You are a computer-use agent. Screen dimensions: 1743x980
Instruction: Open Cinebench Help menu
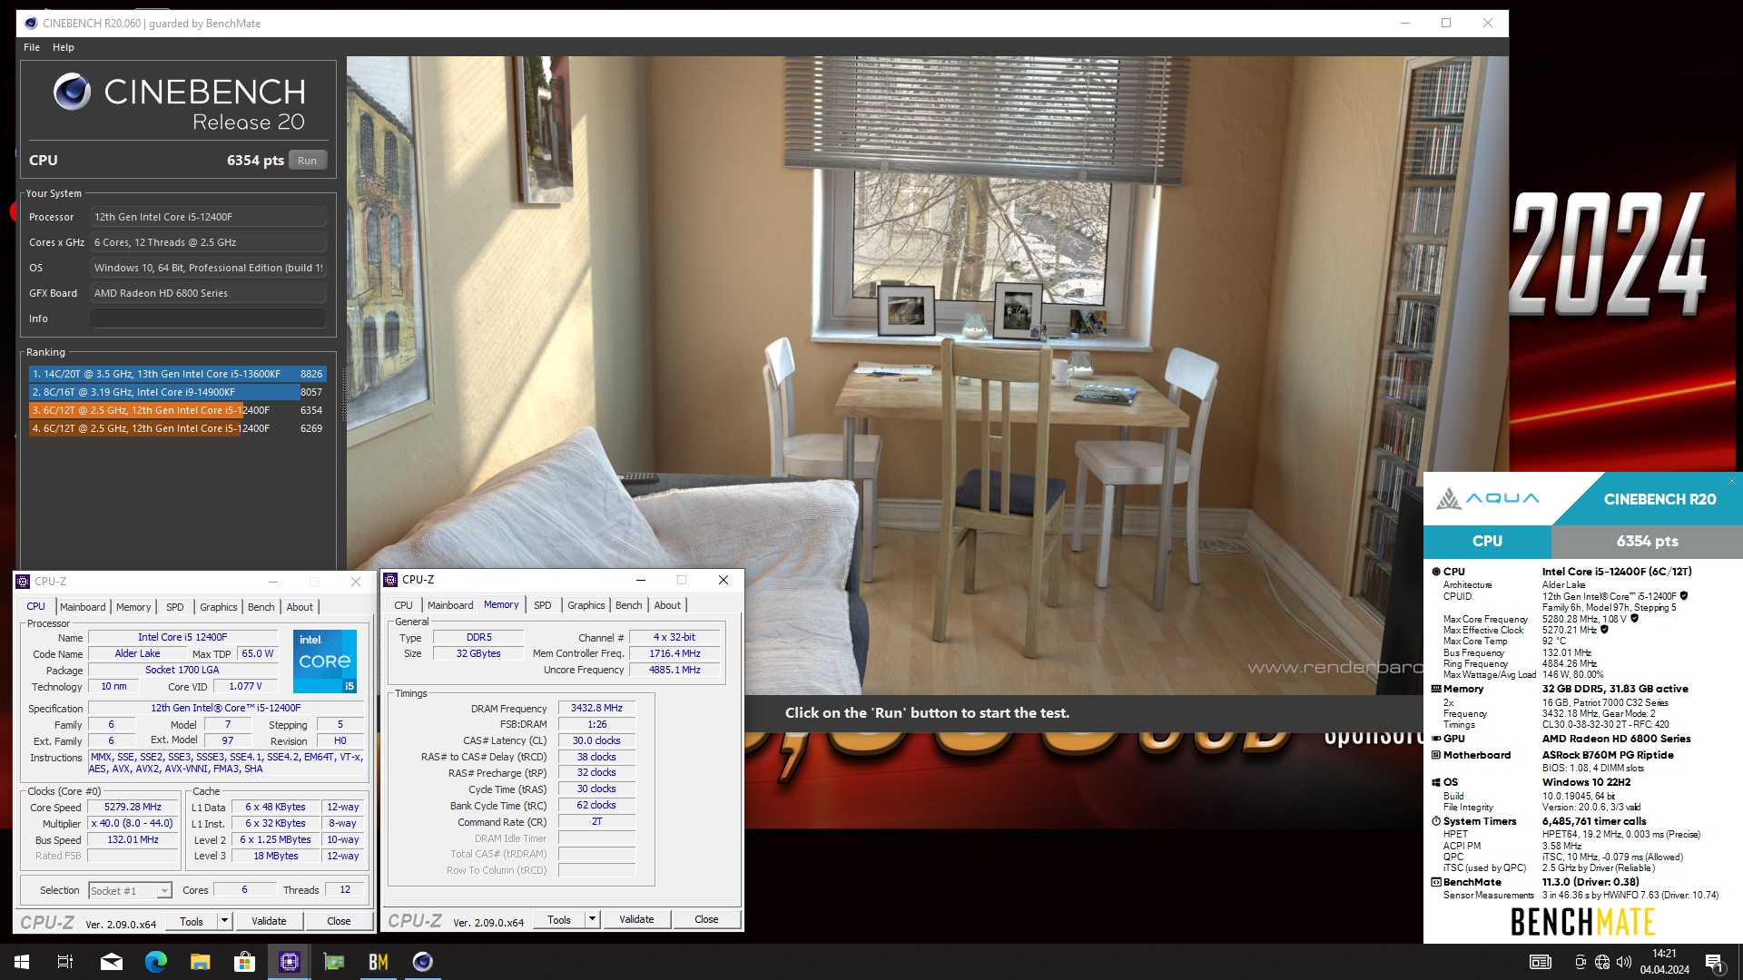(x=64, y=47)
